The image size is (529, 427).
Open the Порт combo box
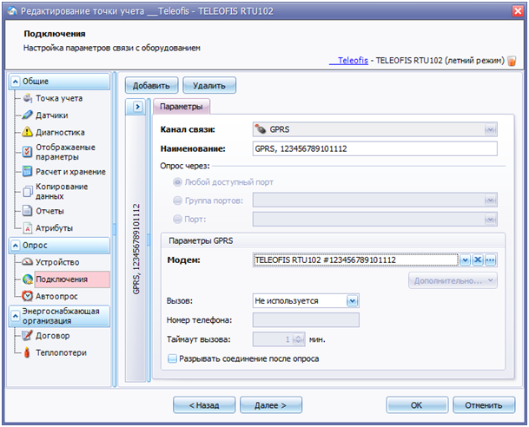(490, 220)
